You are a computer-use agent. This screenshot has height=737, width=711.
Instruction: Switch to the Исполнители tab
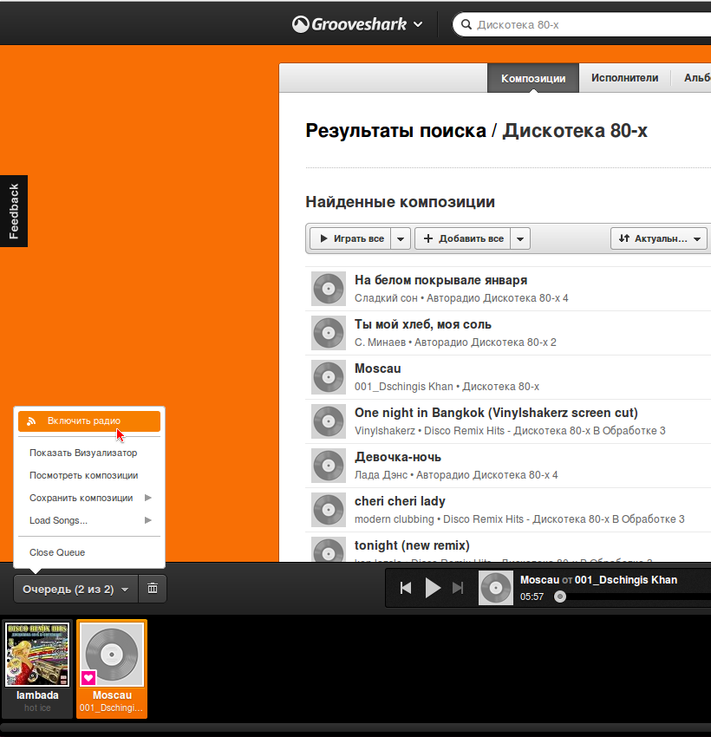(624, 78)
